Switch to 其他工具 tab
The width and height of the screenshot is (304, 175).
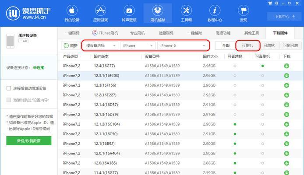pos(251,33)
